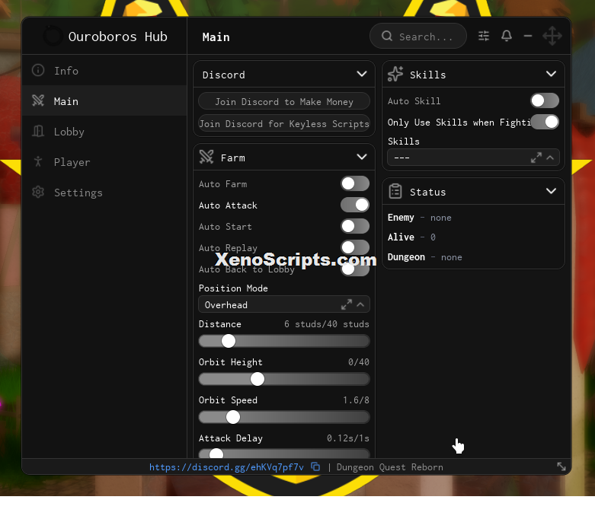This screenshot has width=595, height=519.
Task: Click the Search input field
Action: (418, 36)
